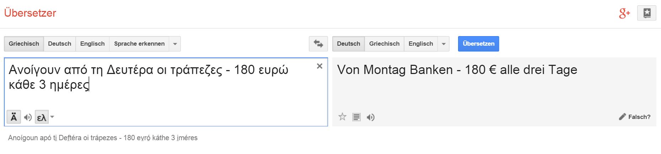Open the Übersetzer title link
661x154 pixels.
click(30, 13)
